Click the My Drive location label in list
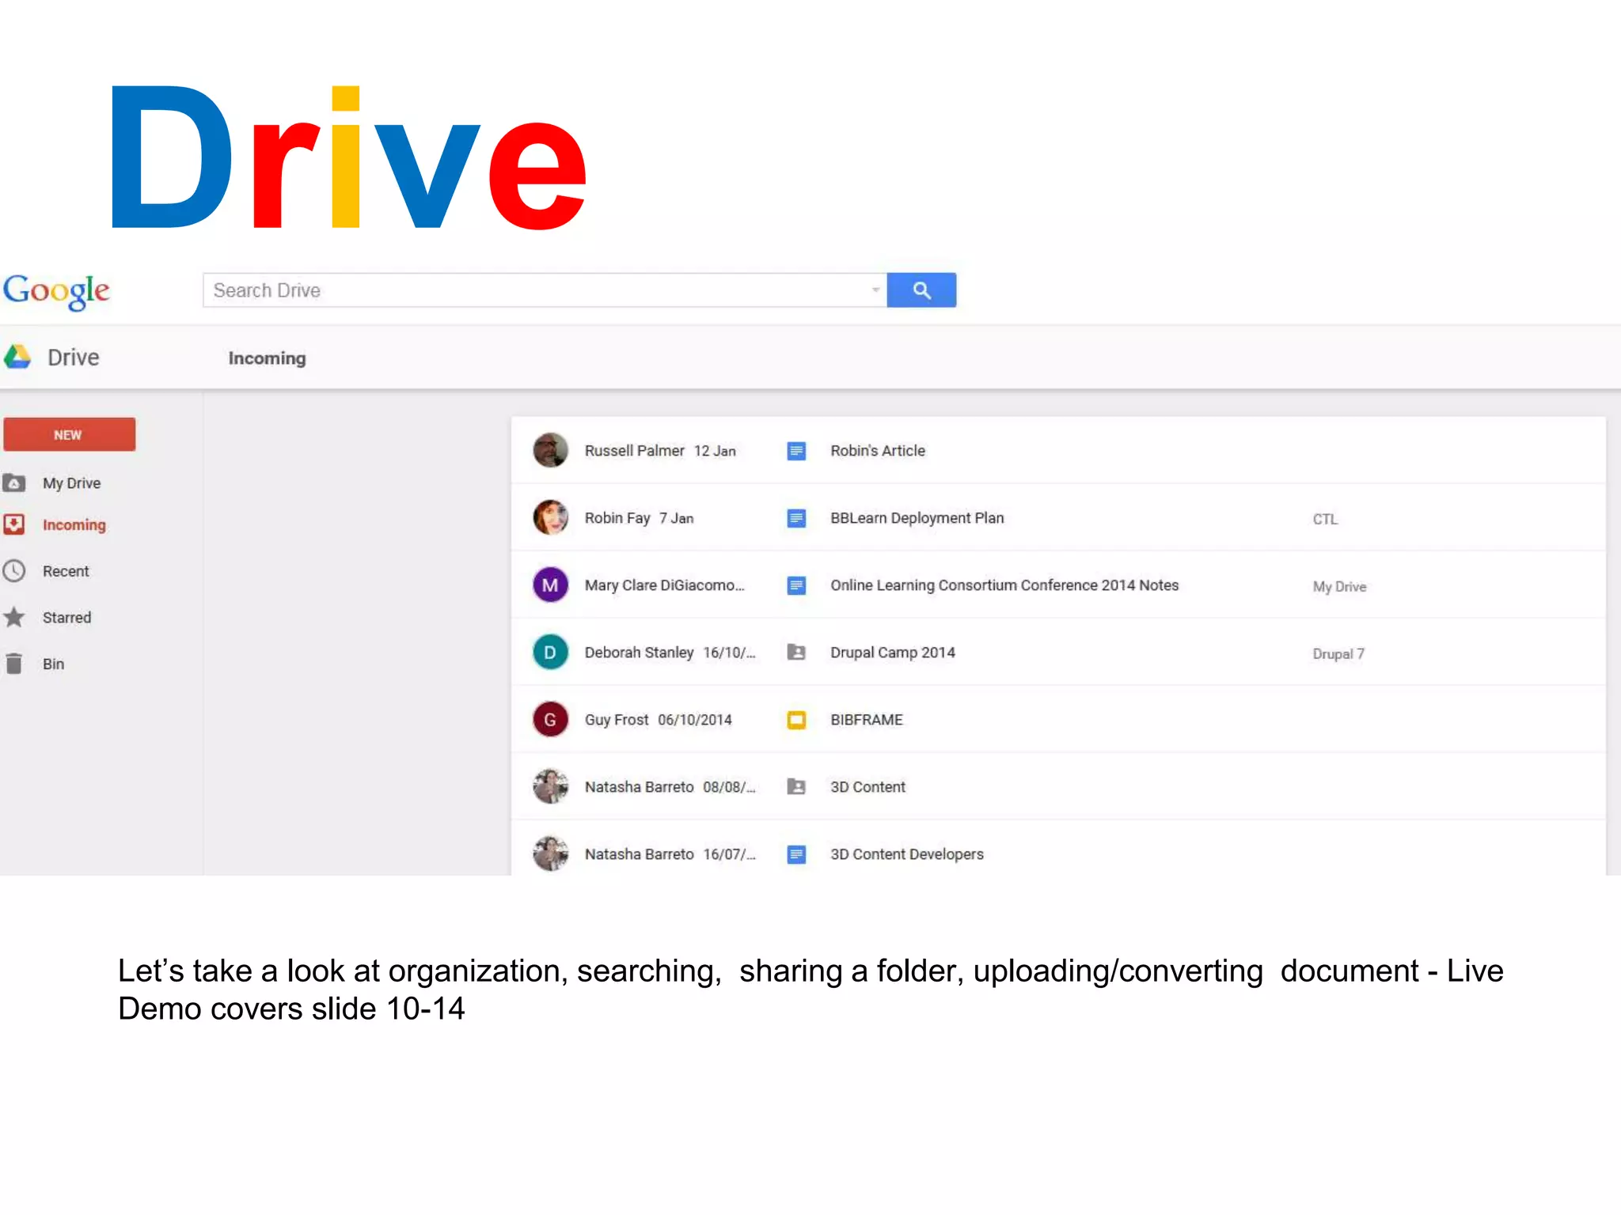This screenshot has height=1215, width=1621. [x=1339, y=587]
